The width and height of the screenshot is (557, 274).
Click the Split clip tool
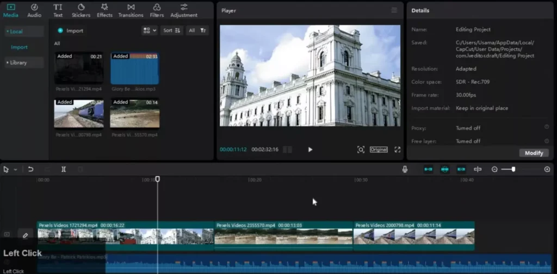(64, 169)
